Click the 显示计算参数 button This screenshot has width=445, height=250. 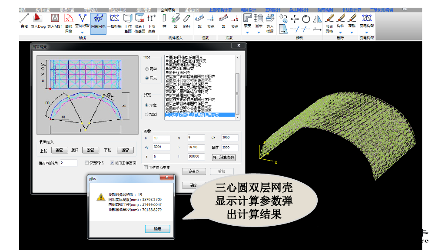[x=223, y=157]
